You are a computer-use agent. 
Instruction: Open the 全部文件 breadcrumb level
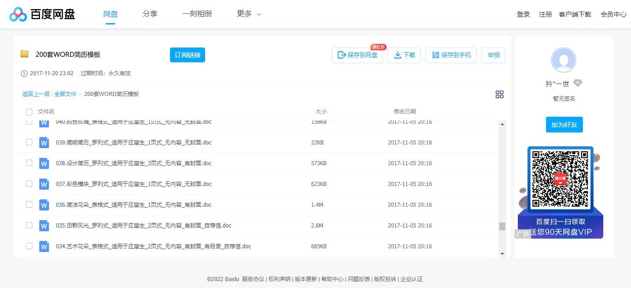[65, 94]
